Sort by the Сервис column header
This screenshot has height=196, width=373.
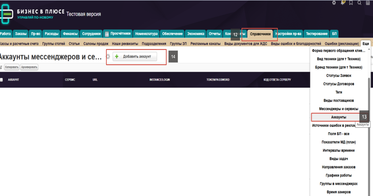70,80
